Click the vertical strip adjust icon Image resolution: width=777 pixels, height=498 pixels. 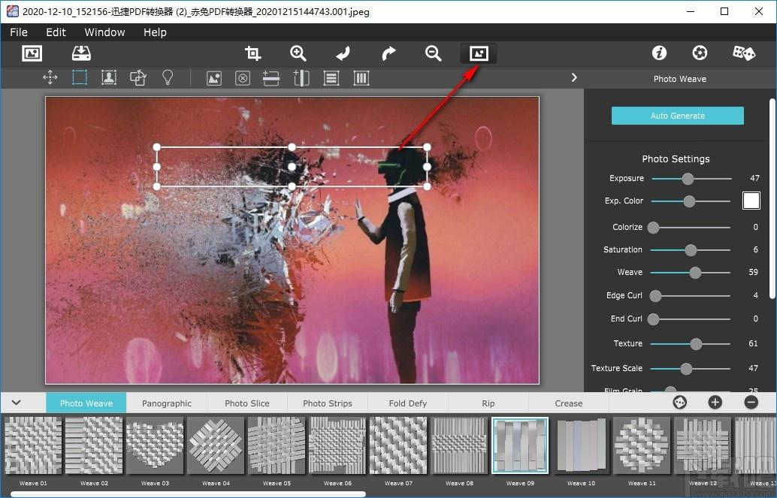pyautogui.click(x=301, y=78)
